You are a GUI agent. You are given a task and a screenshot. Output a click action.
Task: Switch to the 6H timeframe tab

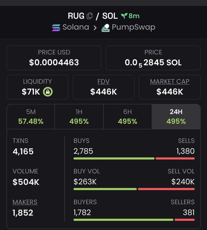pos(127,117)
